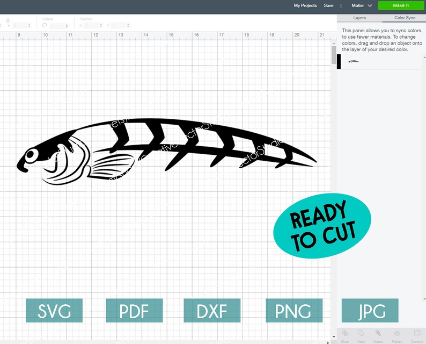
Task: Open My Projects
Action: tap(305, 5)
